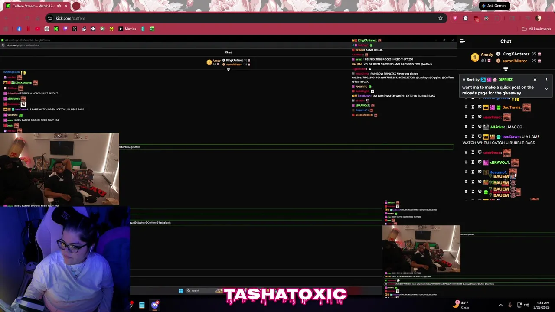
Task: Open the YouTube bookmark
Action: (37, 29)
